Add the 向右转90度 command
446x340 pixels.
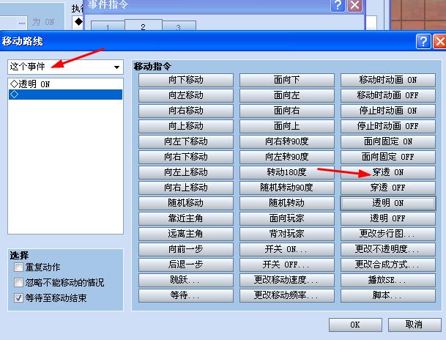287,141
